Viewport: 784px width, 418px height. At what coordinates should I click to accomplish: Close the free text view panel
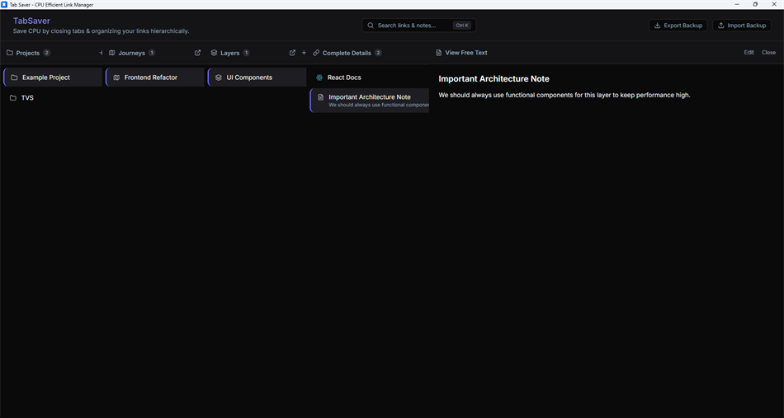[x=768, y=53]
